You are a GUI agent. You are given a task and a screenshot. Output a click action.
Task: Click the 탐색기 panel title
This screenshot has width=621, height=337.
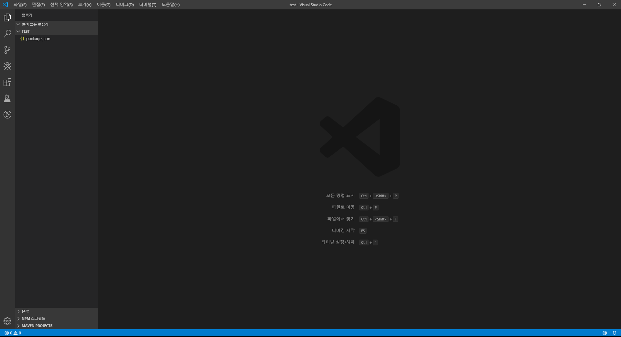27,15
